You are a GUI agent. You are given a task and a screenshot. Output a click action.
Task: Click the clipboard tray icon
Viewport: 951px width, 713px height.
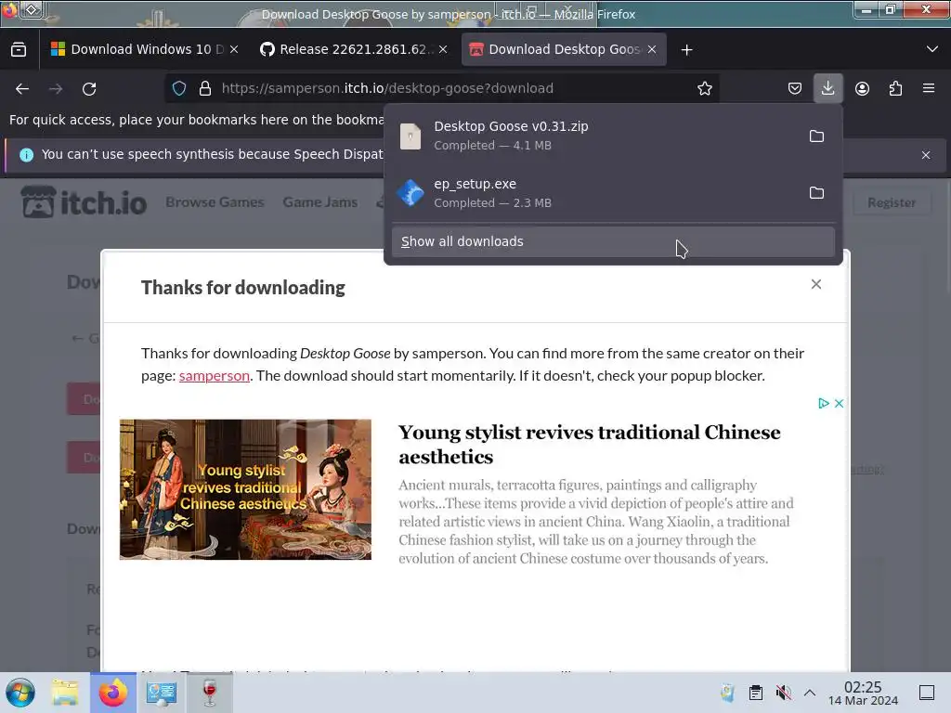756,693
